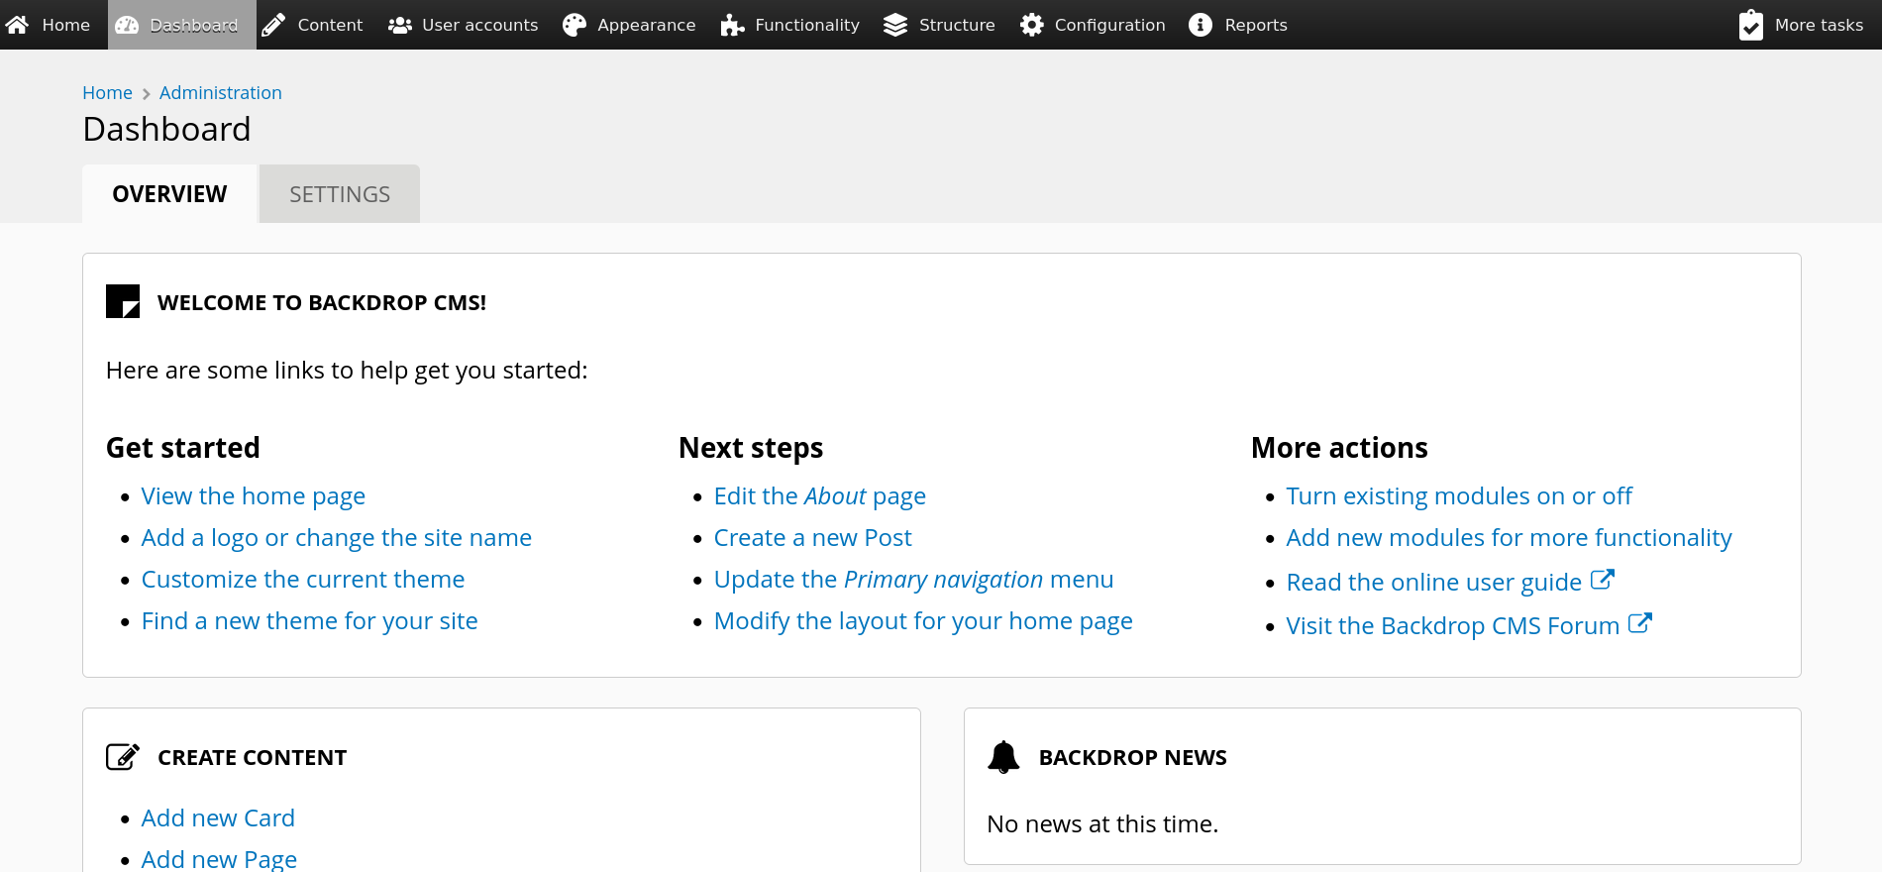Image resolution: width=1882 pixels, height=872 pixels.
Task: Follow 'Modify the layout for your home page'
Action: click(x=923, y=621)
